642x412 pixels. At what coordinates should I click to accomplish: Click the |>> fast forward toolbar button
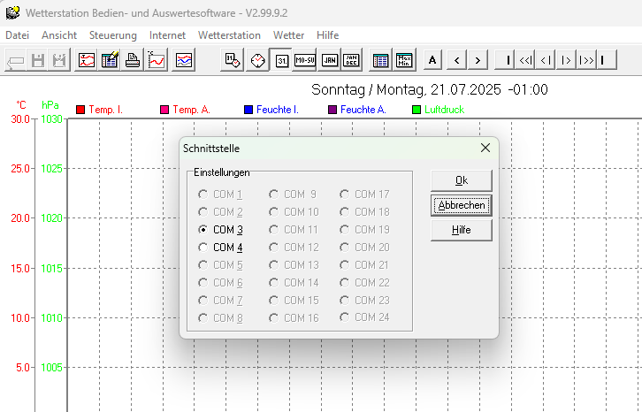tap(586, 61)
